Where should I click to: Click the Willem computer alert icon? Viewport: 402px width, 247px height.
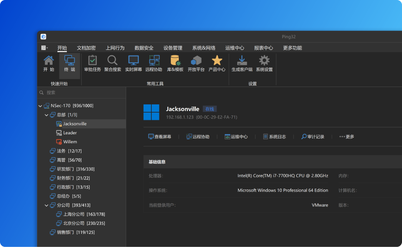[x=59, y=142]
